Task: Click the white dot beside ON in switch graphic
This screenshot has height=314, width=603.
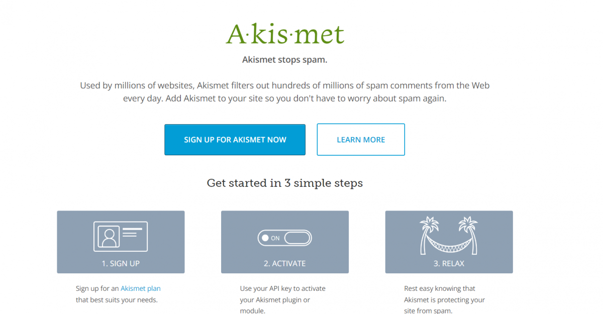Action: click(x=265, y=238)
